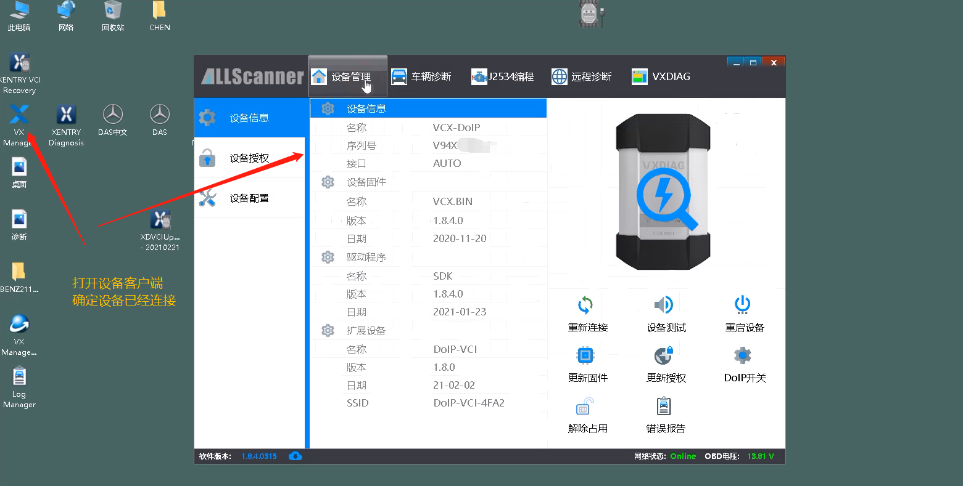Image resolution: width=963 pixels, height=486 pixels.
Task: Select the CHEN folder on desktop
Action: coord(160,17)
